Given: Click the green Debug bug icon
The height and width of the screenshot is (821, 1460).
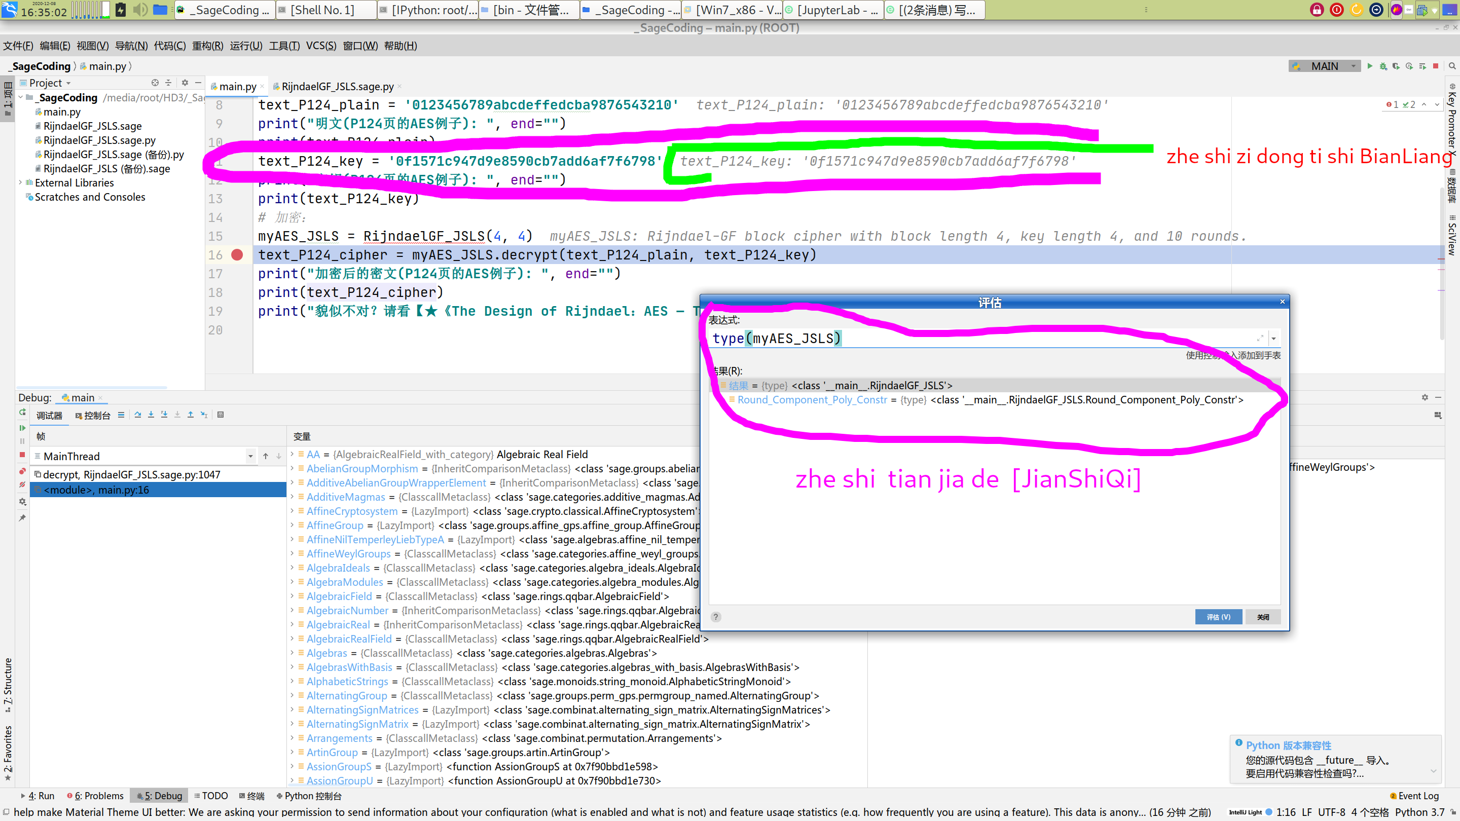Looking at the screenshot, I should tap(1383, 66).
